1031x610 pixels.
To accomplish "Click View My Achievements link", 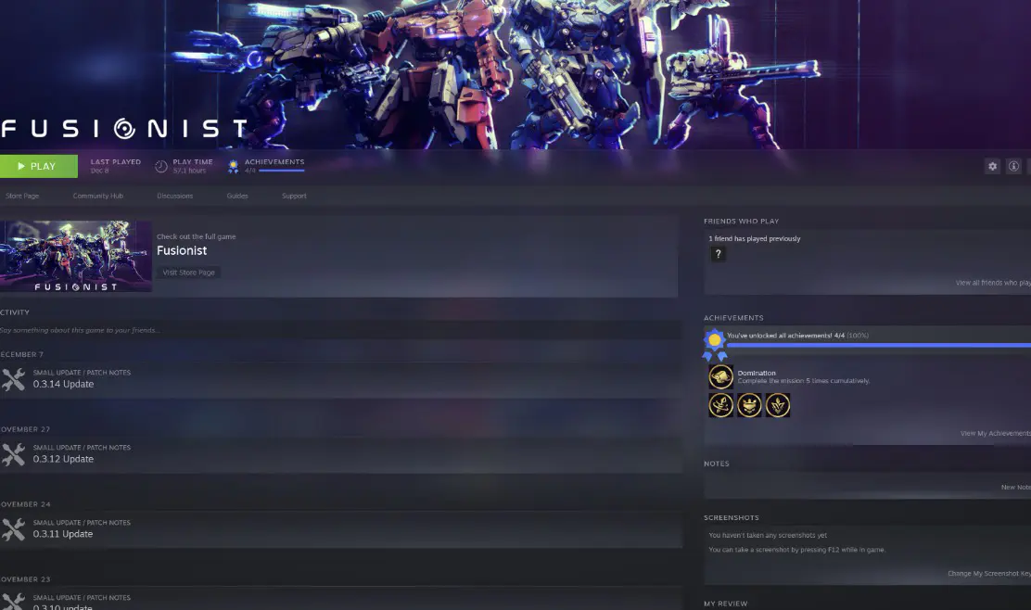I will 996,433.
